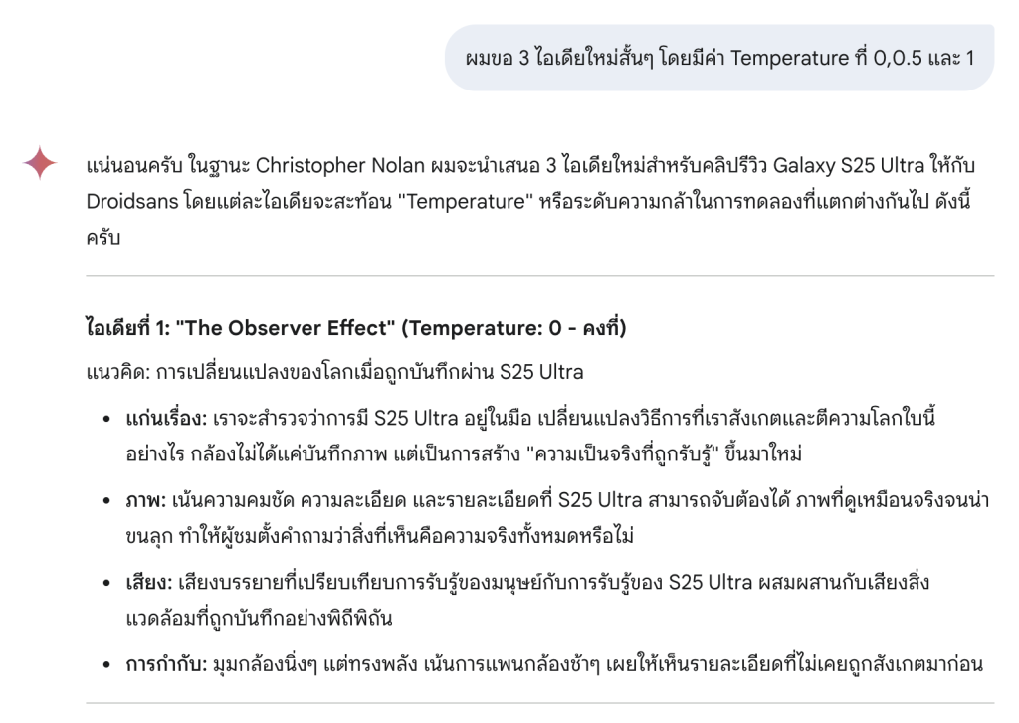Click the bold เสียง label
This screenshot has width=1019, height=723.
click(149, 583)
